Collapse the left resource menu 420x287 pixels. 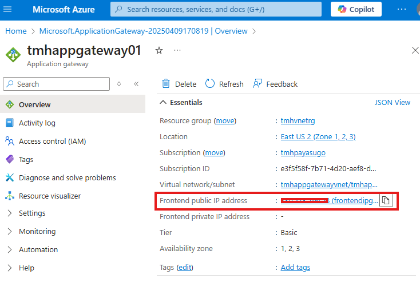tap(136, 84)
